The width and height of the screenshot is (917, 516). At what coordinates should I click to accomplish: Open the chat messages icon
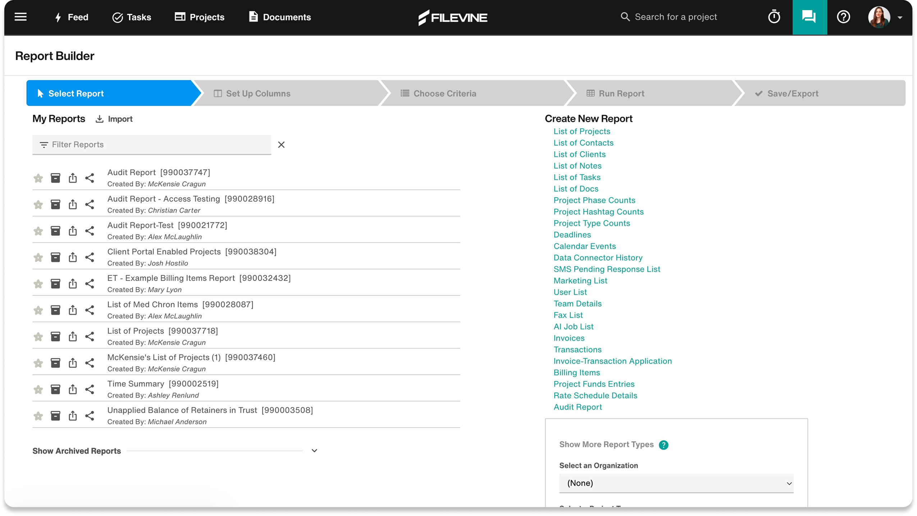coord(809,17)
